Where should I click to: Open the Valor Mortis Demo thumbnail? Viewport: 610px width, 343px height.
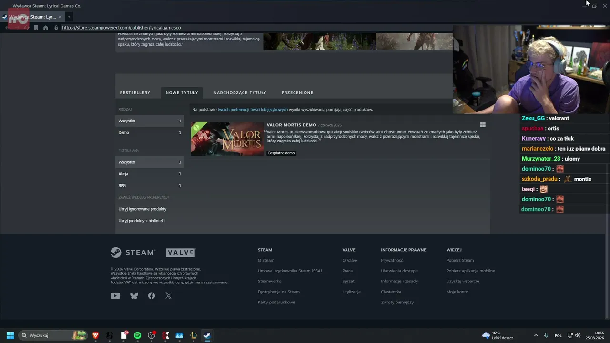pos(227,139)
